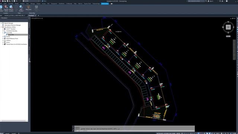Switch to the Settings vertical tab

click(x=29, y=36)
